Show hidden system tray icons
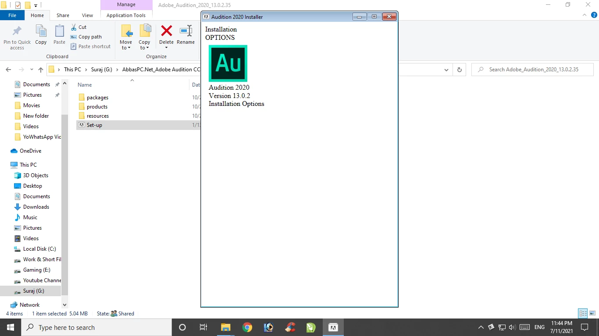Screen dimensions: 599x336 tap(481, 327)
